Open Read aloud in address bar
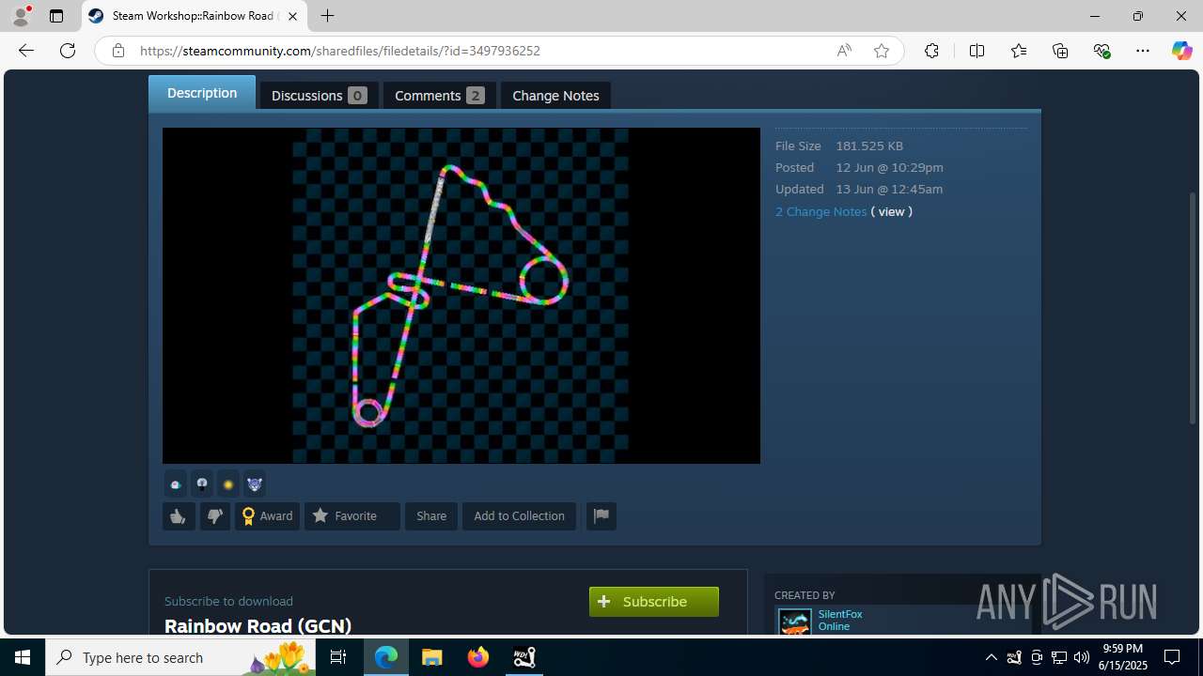The height and width of the screenshot is (676, 1203). point(844,51)
